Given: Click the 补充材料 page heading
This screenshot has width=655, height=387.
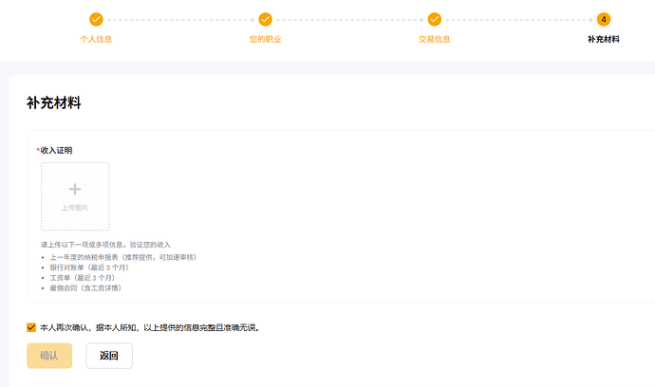Looking at the screenshot, I should coord(54,102).
